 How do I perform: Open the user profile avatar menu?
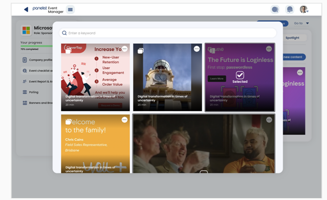pyautogui.click(x=304, y=9)
